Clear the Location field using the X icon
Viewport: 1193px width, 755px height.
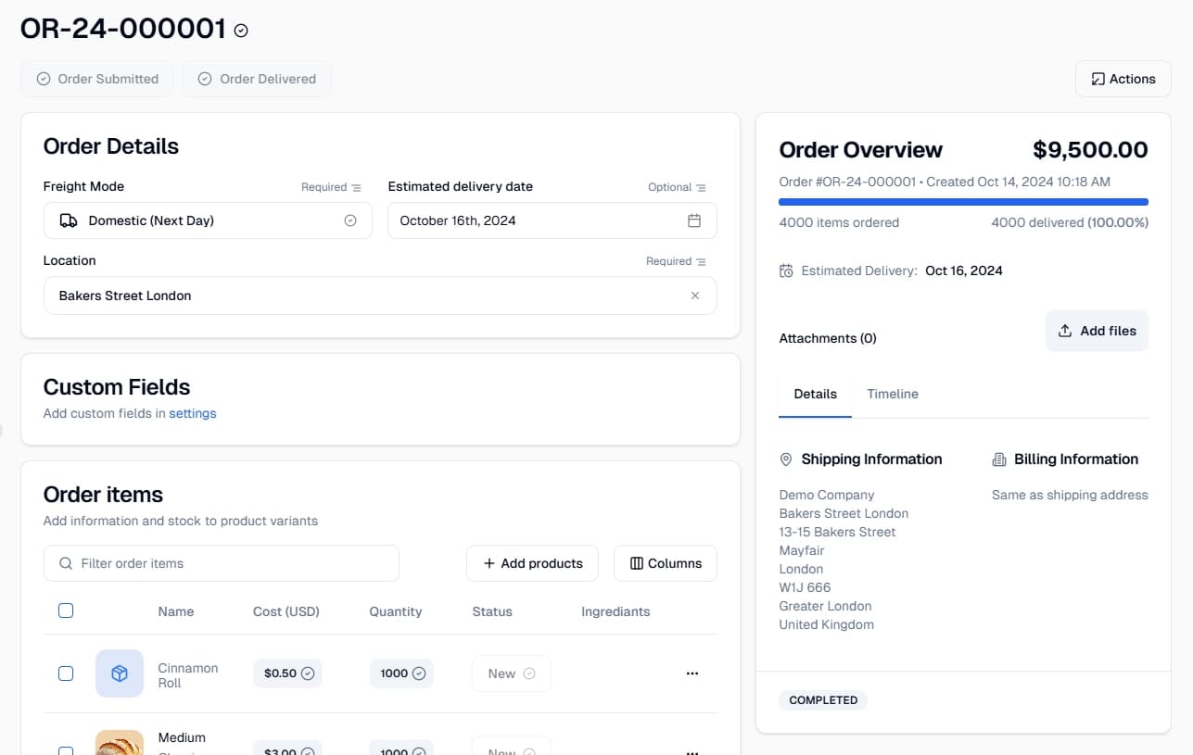point(695,295)
